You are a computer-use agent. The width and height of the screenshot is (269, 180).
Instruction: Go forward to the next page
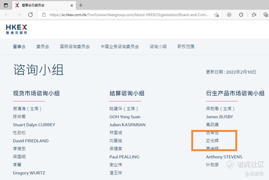click(x=19, y=15)
